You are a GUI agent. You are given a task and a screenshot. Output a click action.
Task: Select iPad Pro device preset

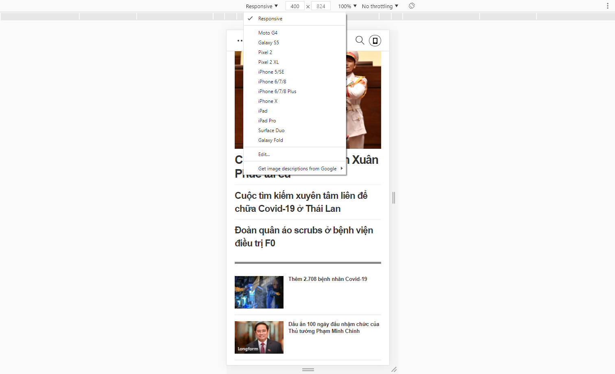pyautogui.click(x=267, y=121)
